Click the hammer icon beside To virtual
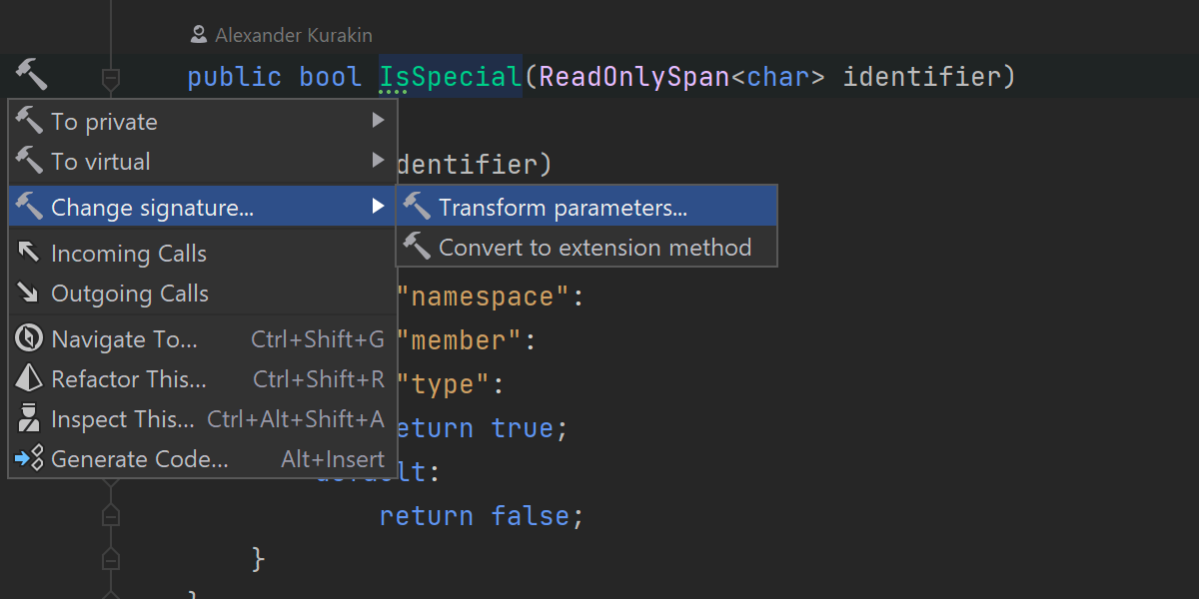 29,161
